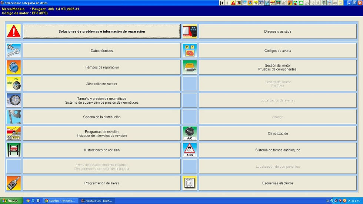Click the back arrow in the toolbar
This screenshot has height=204, width=363.
227,3
